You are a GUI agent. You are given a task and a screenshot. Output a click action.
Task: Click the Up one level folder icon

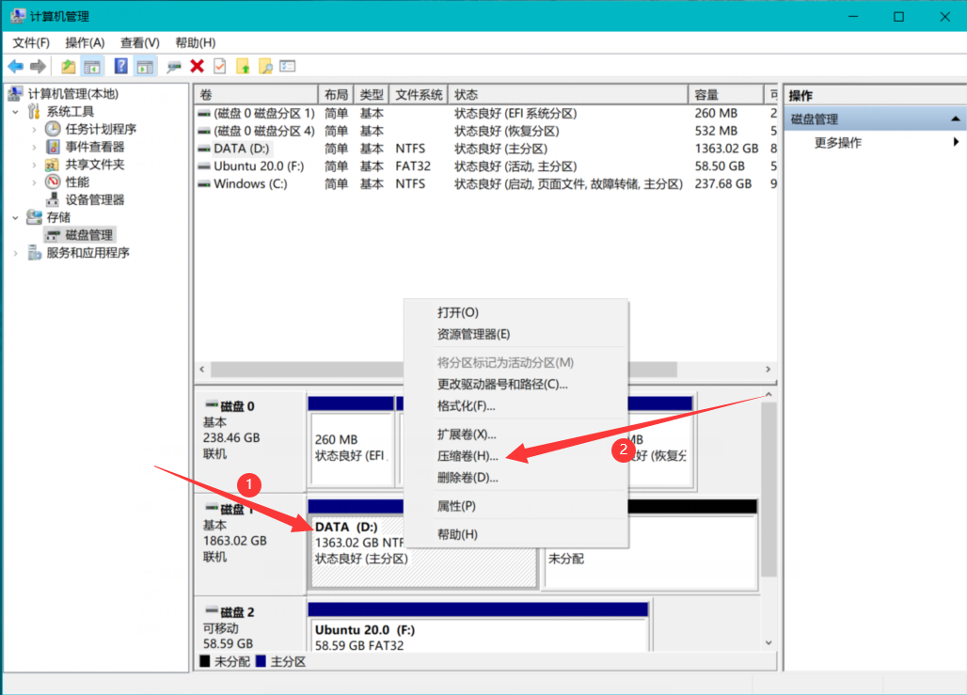pyautogui.click(x=68, y=66)
